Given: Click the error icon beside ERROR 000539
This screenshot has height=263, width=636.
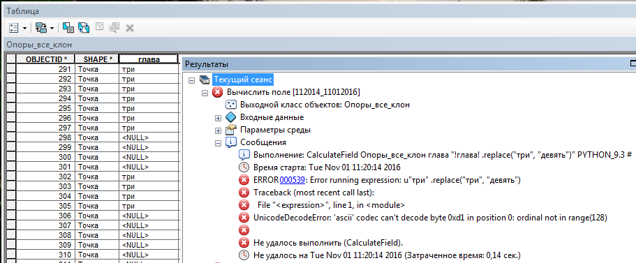Looking at the screenshot, I should pos(244,180).
